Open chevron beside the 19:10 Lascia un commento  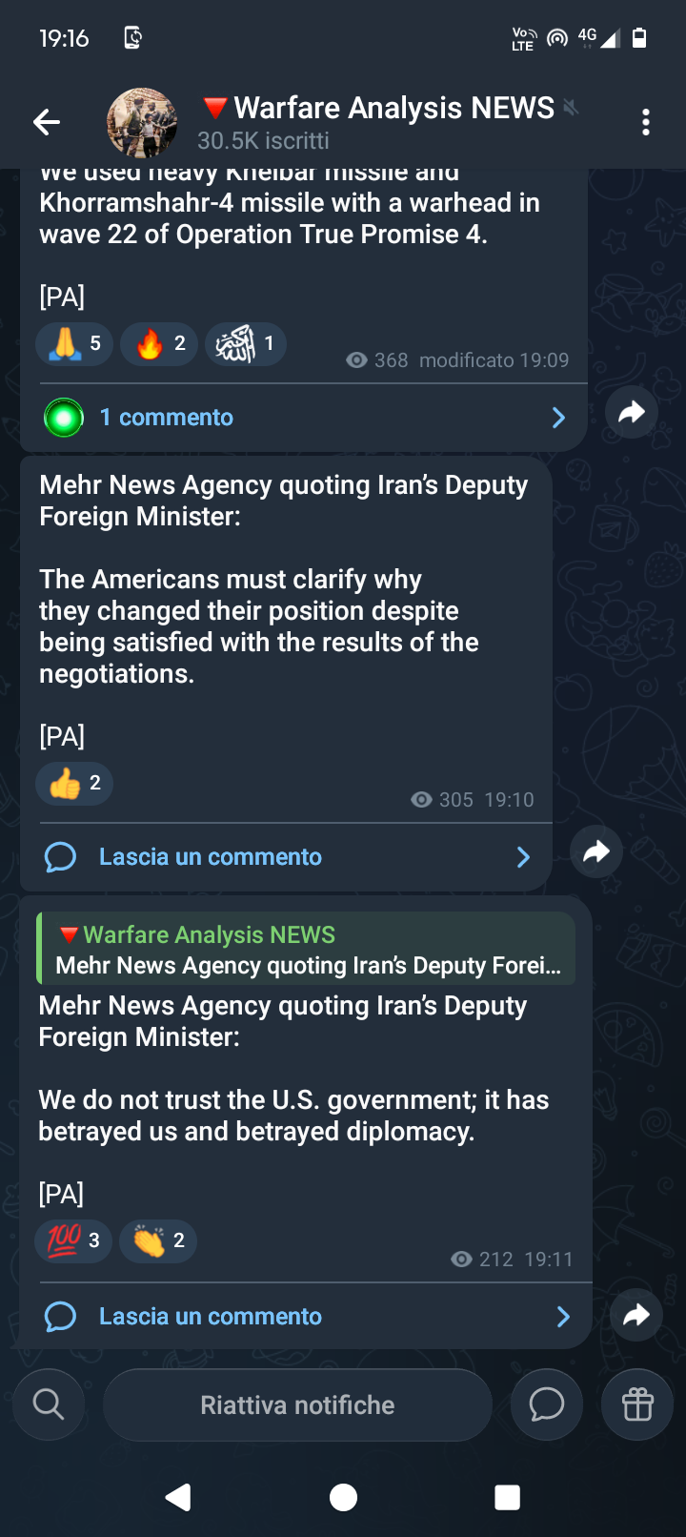click(x=523, y=857)
